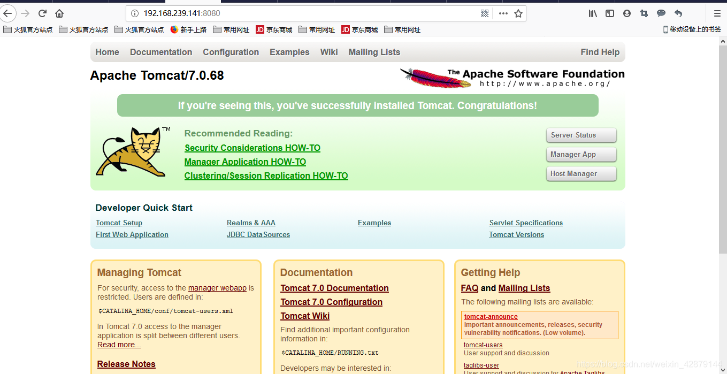Click the forward navigation arrow
This screenshot has width=727, height=374.
coord(25,13)
